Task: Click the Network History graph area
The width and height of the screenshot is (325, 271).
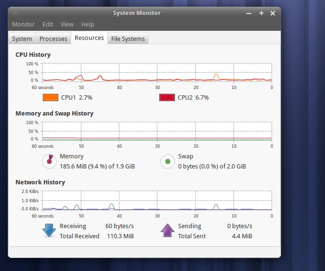Action: (157, 200)
